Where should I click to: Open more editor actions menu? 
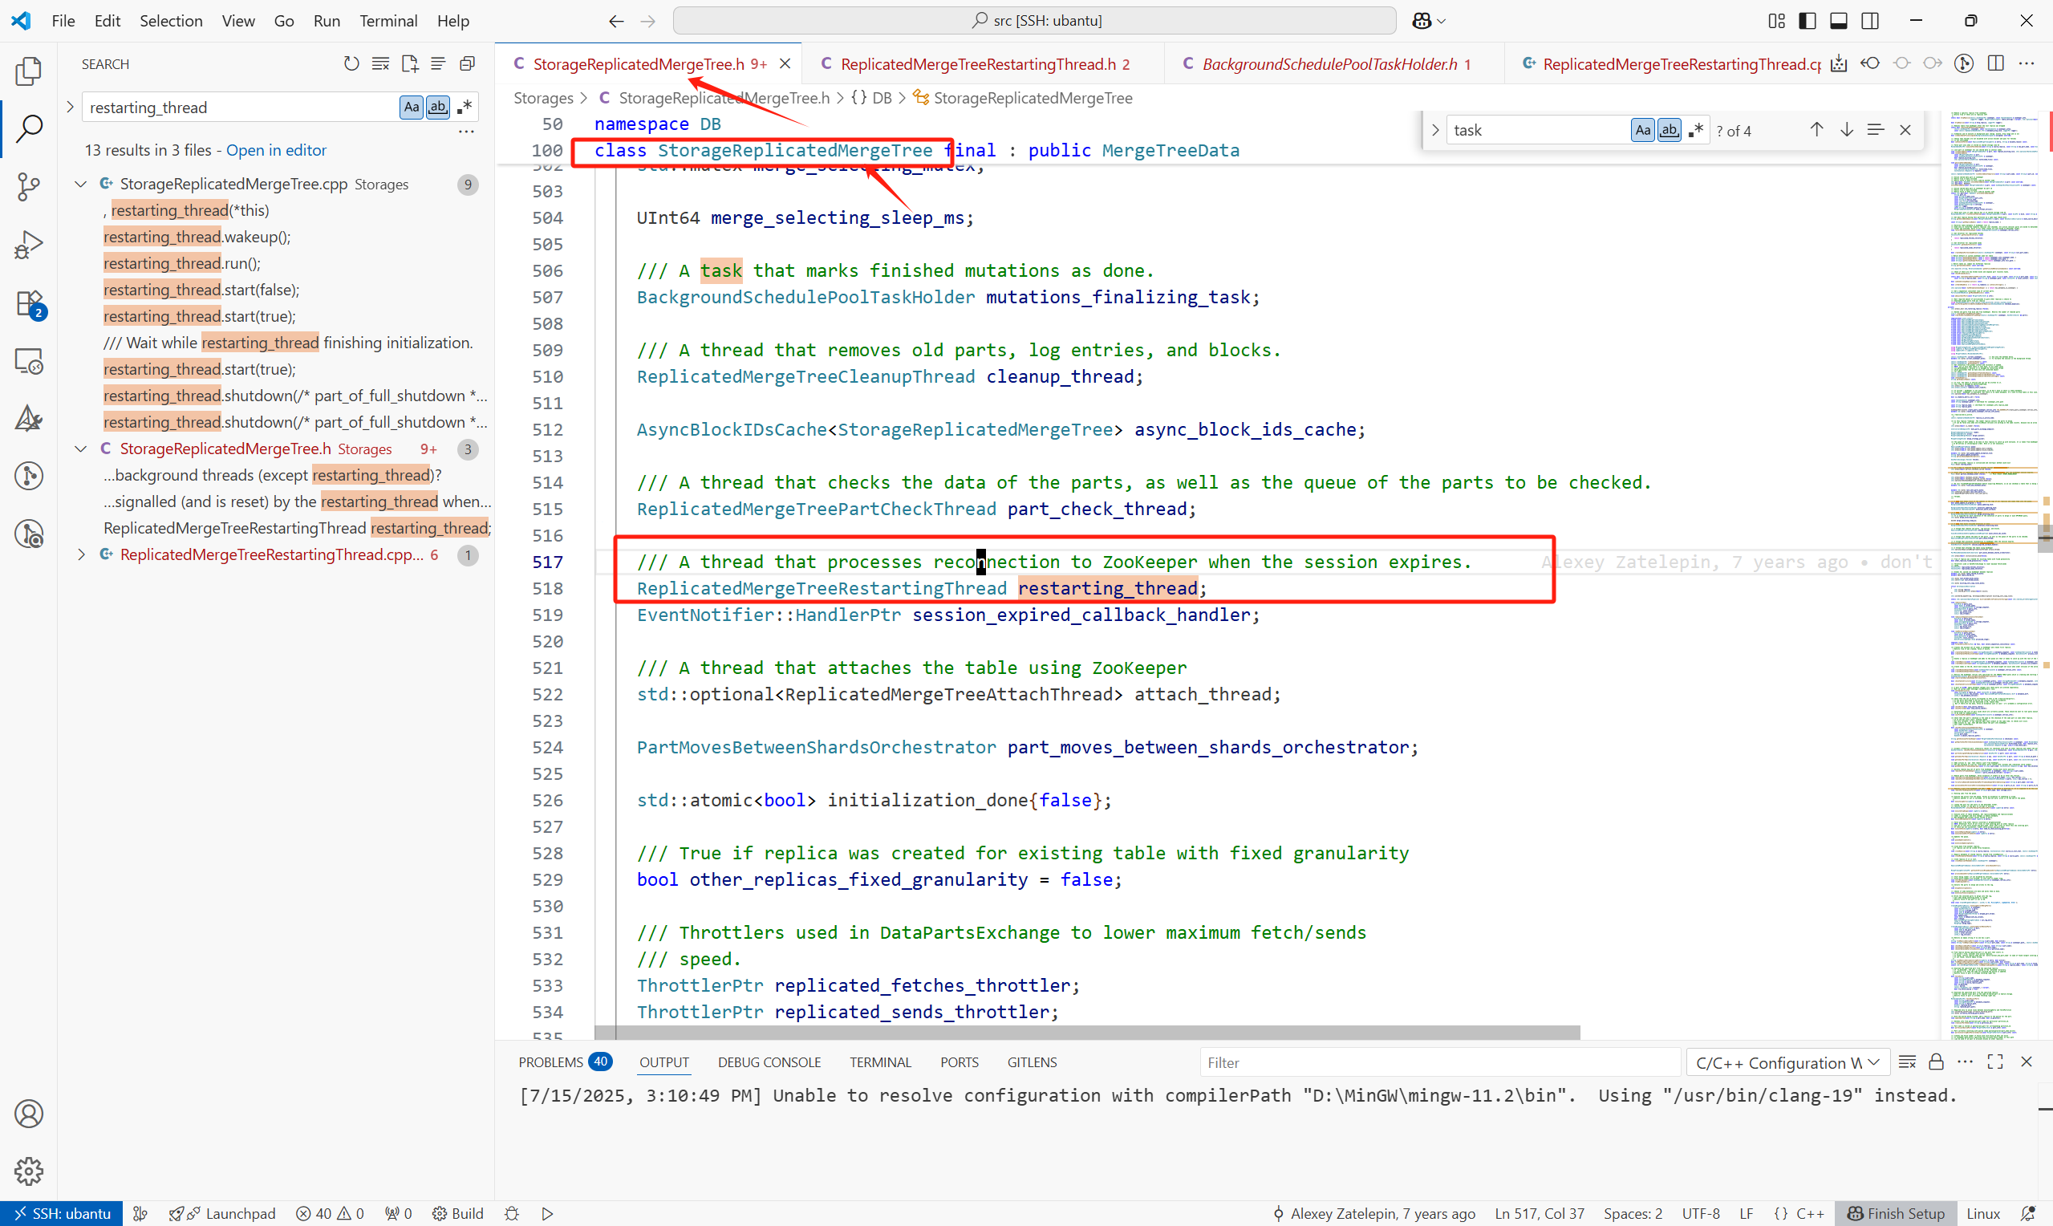(2027, 63)
